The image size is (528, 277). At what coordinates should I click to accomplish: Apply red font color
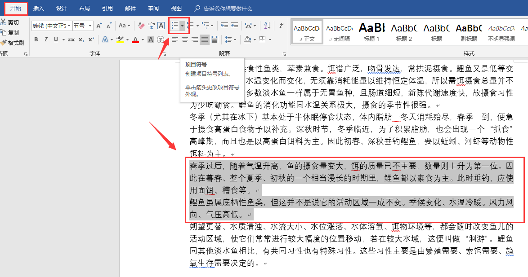click(x=135, y=40)
